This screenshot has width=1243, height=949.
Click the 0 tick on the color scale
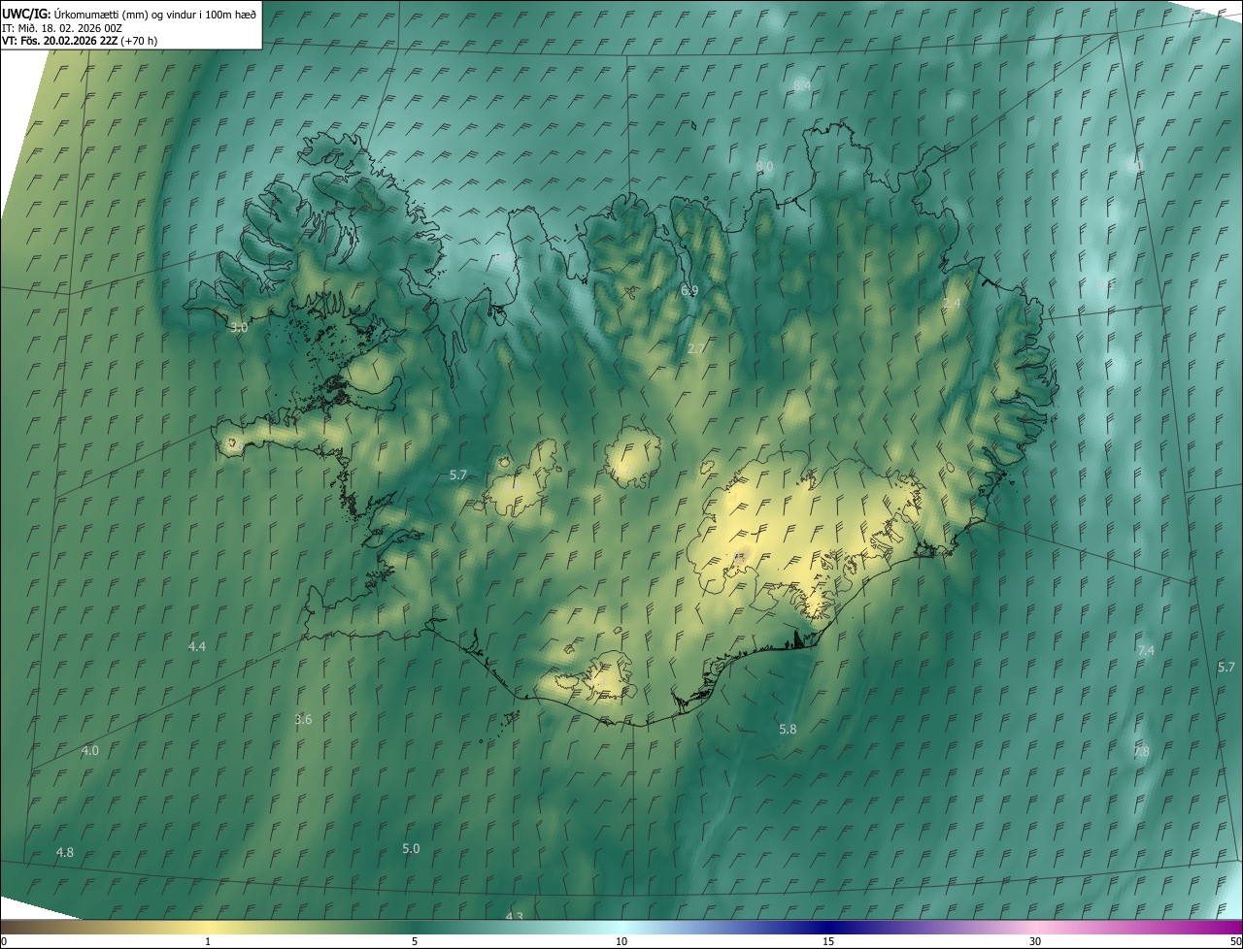4,941
